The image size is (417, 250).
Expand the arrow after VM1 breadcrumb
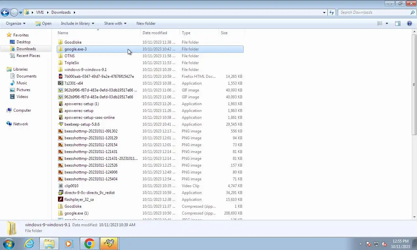[x=48, y=12]
